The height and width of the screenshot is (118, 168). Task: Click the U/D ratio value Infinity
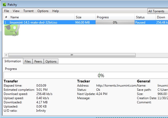[x=41, y=111]
